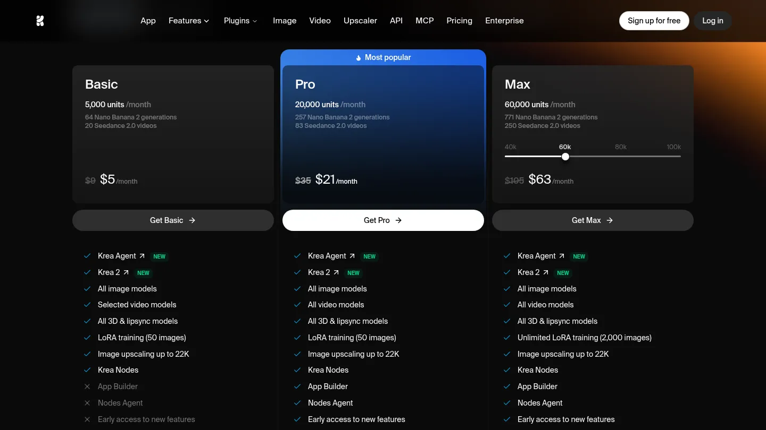Viewport: 766px width, 430px height.
Task: Open the API page
Action: (396, 21)
